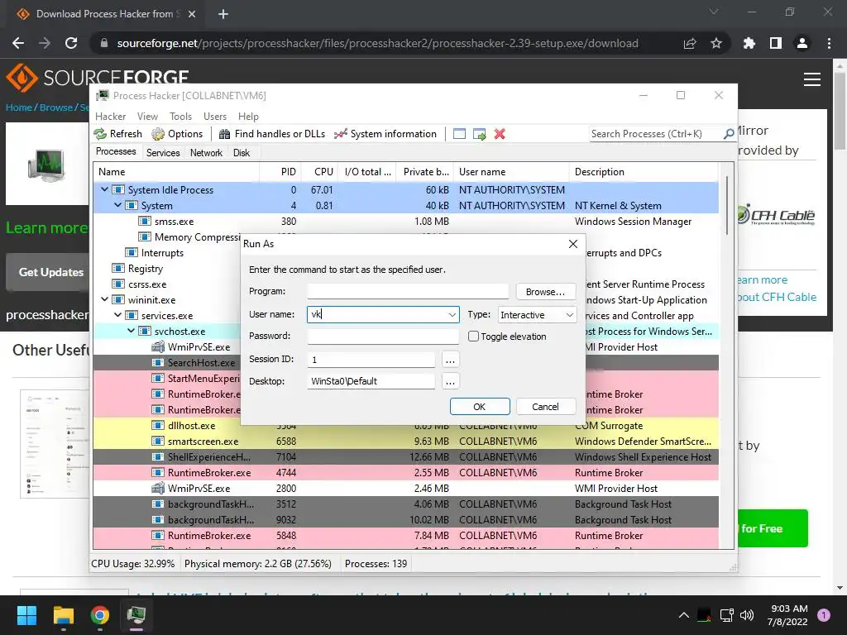Image resolution: width=847 pixels, height=635 pixels.
Task: Collapse services.exe tree node
Action: 117,315
